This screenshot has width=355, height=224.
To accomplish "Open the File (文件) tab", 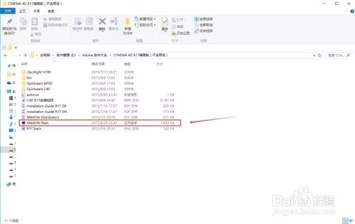I will pos(8,11).
